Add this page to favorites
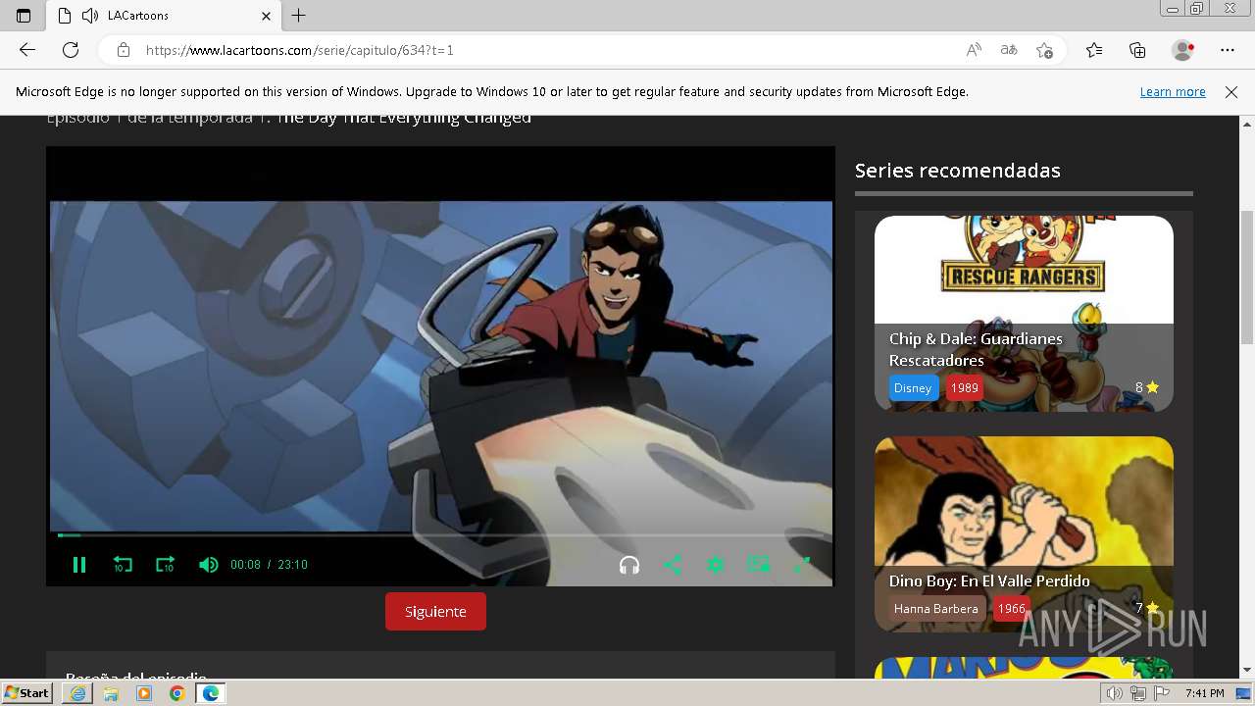Screen dimensions: 1255x706 (x=1045, y=50)
